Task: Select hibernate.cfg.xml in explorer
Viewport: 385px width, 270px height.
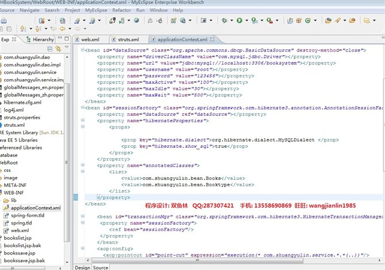Action: (22, 103)
